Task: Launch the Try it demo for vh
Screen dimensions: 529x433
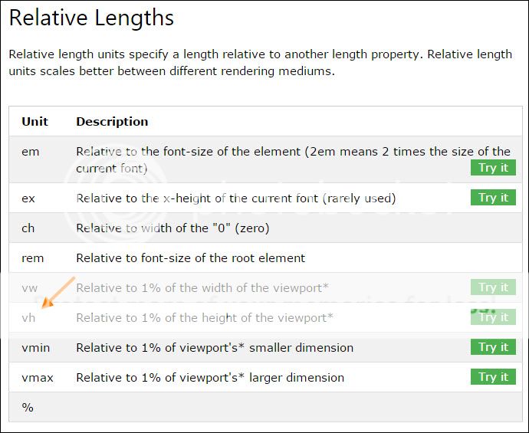Action: pos(493,317)
